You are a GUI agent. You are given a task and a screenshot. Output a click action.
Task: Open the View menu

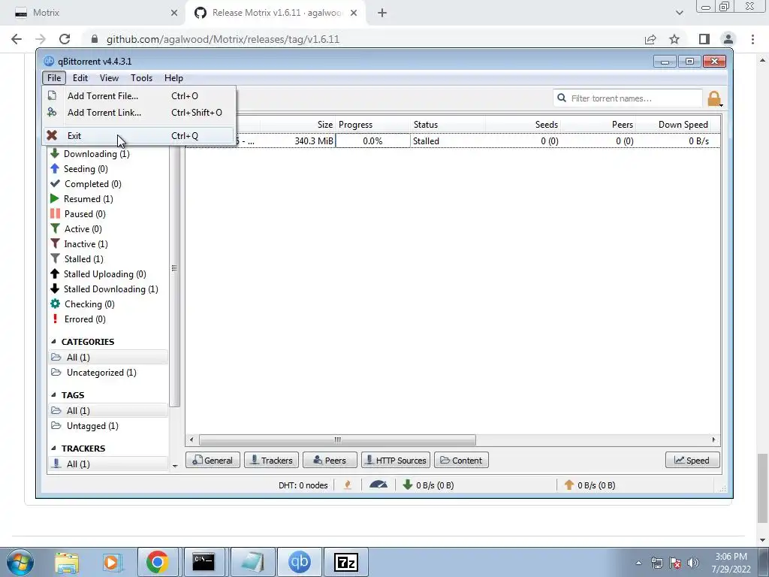point(109,78)
